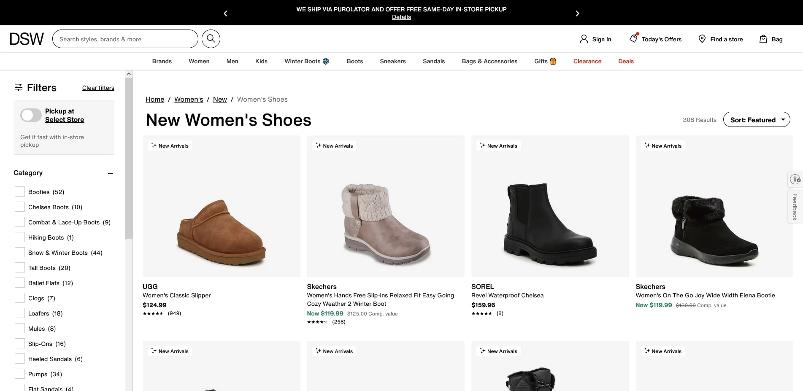803x391 pixels.
Task: Open the accessibility widget icon
Action: tap(795, 179)
